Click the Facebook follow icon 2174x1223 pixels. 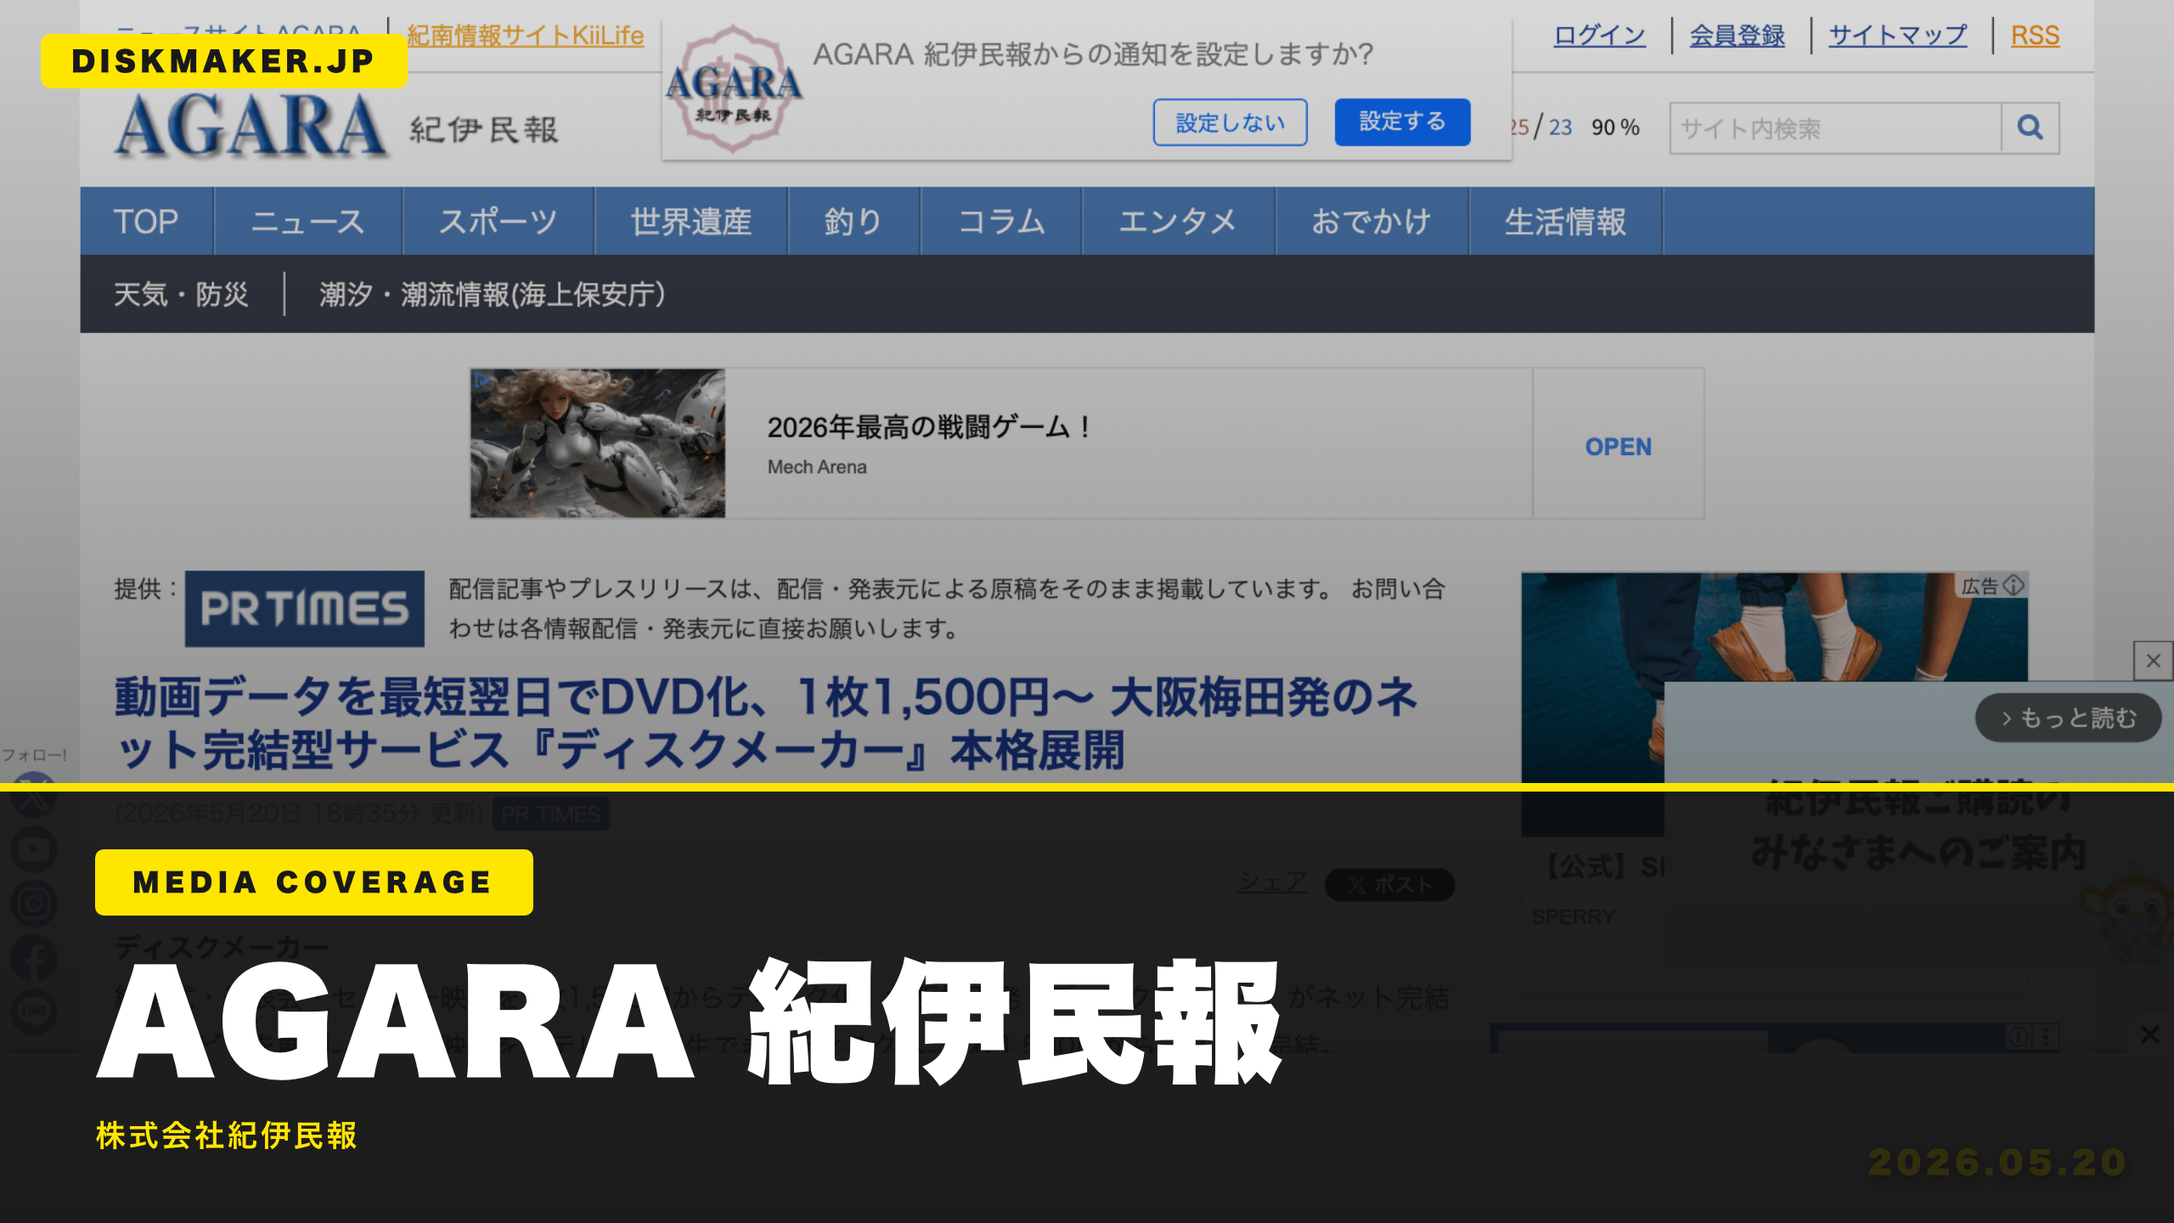pos(34,958)
